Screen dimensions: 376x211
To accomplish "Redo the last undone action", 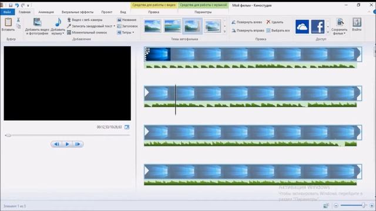I will click(23, 5).
